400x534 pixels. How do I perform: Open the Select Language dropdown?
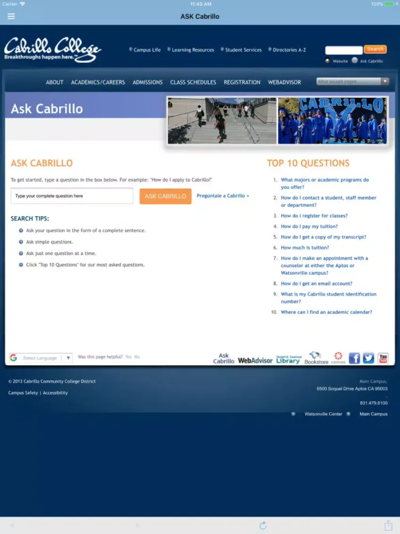tap(41, 358)
